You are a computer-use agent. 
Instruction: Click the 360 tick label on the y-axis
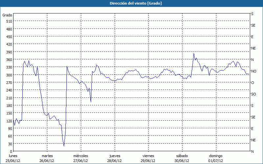point(9,60)
